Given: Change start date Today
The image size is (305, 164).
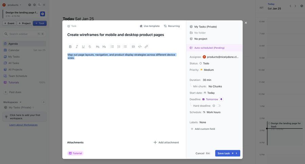Looking at the screenshot, I should tap(209, 93).
